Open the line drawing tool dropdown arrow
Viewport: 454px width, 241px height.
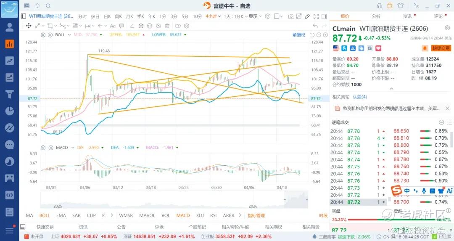pos(43,26)
